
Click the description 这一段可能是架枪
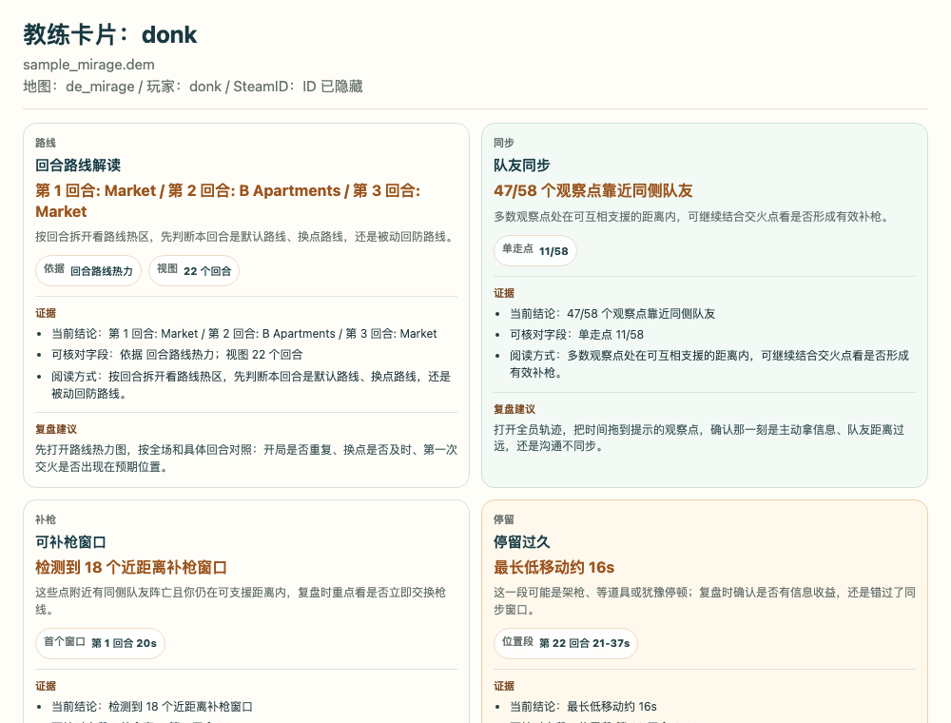705,600
